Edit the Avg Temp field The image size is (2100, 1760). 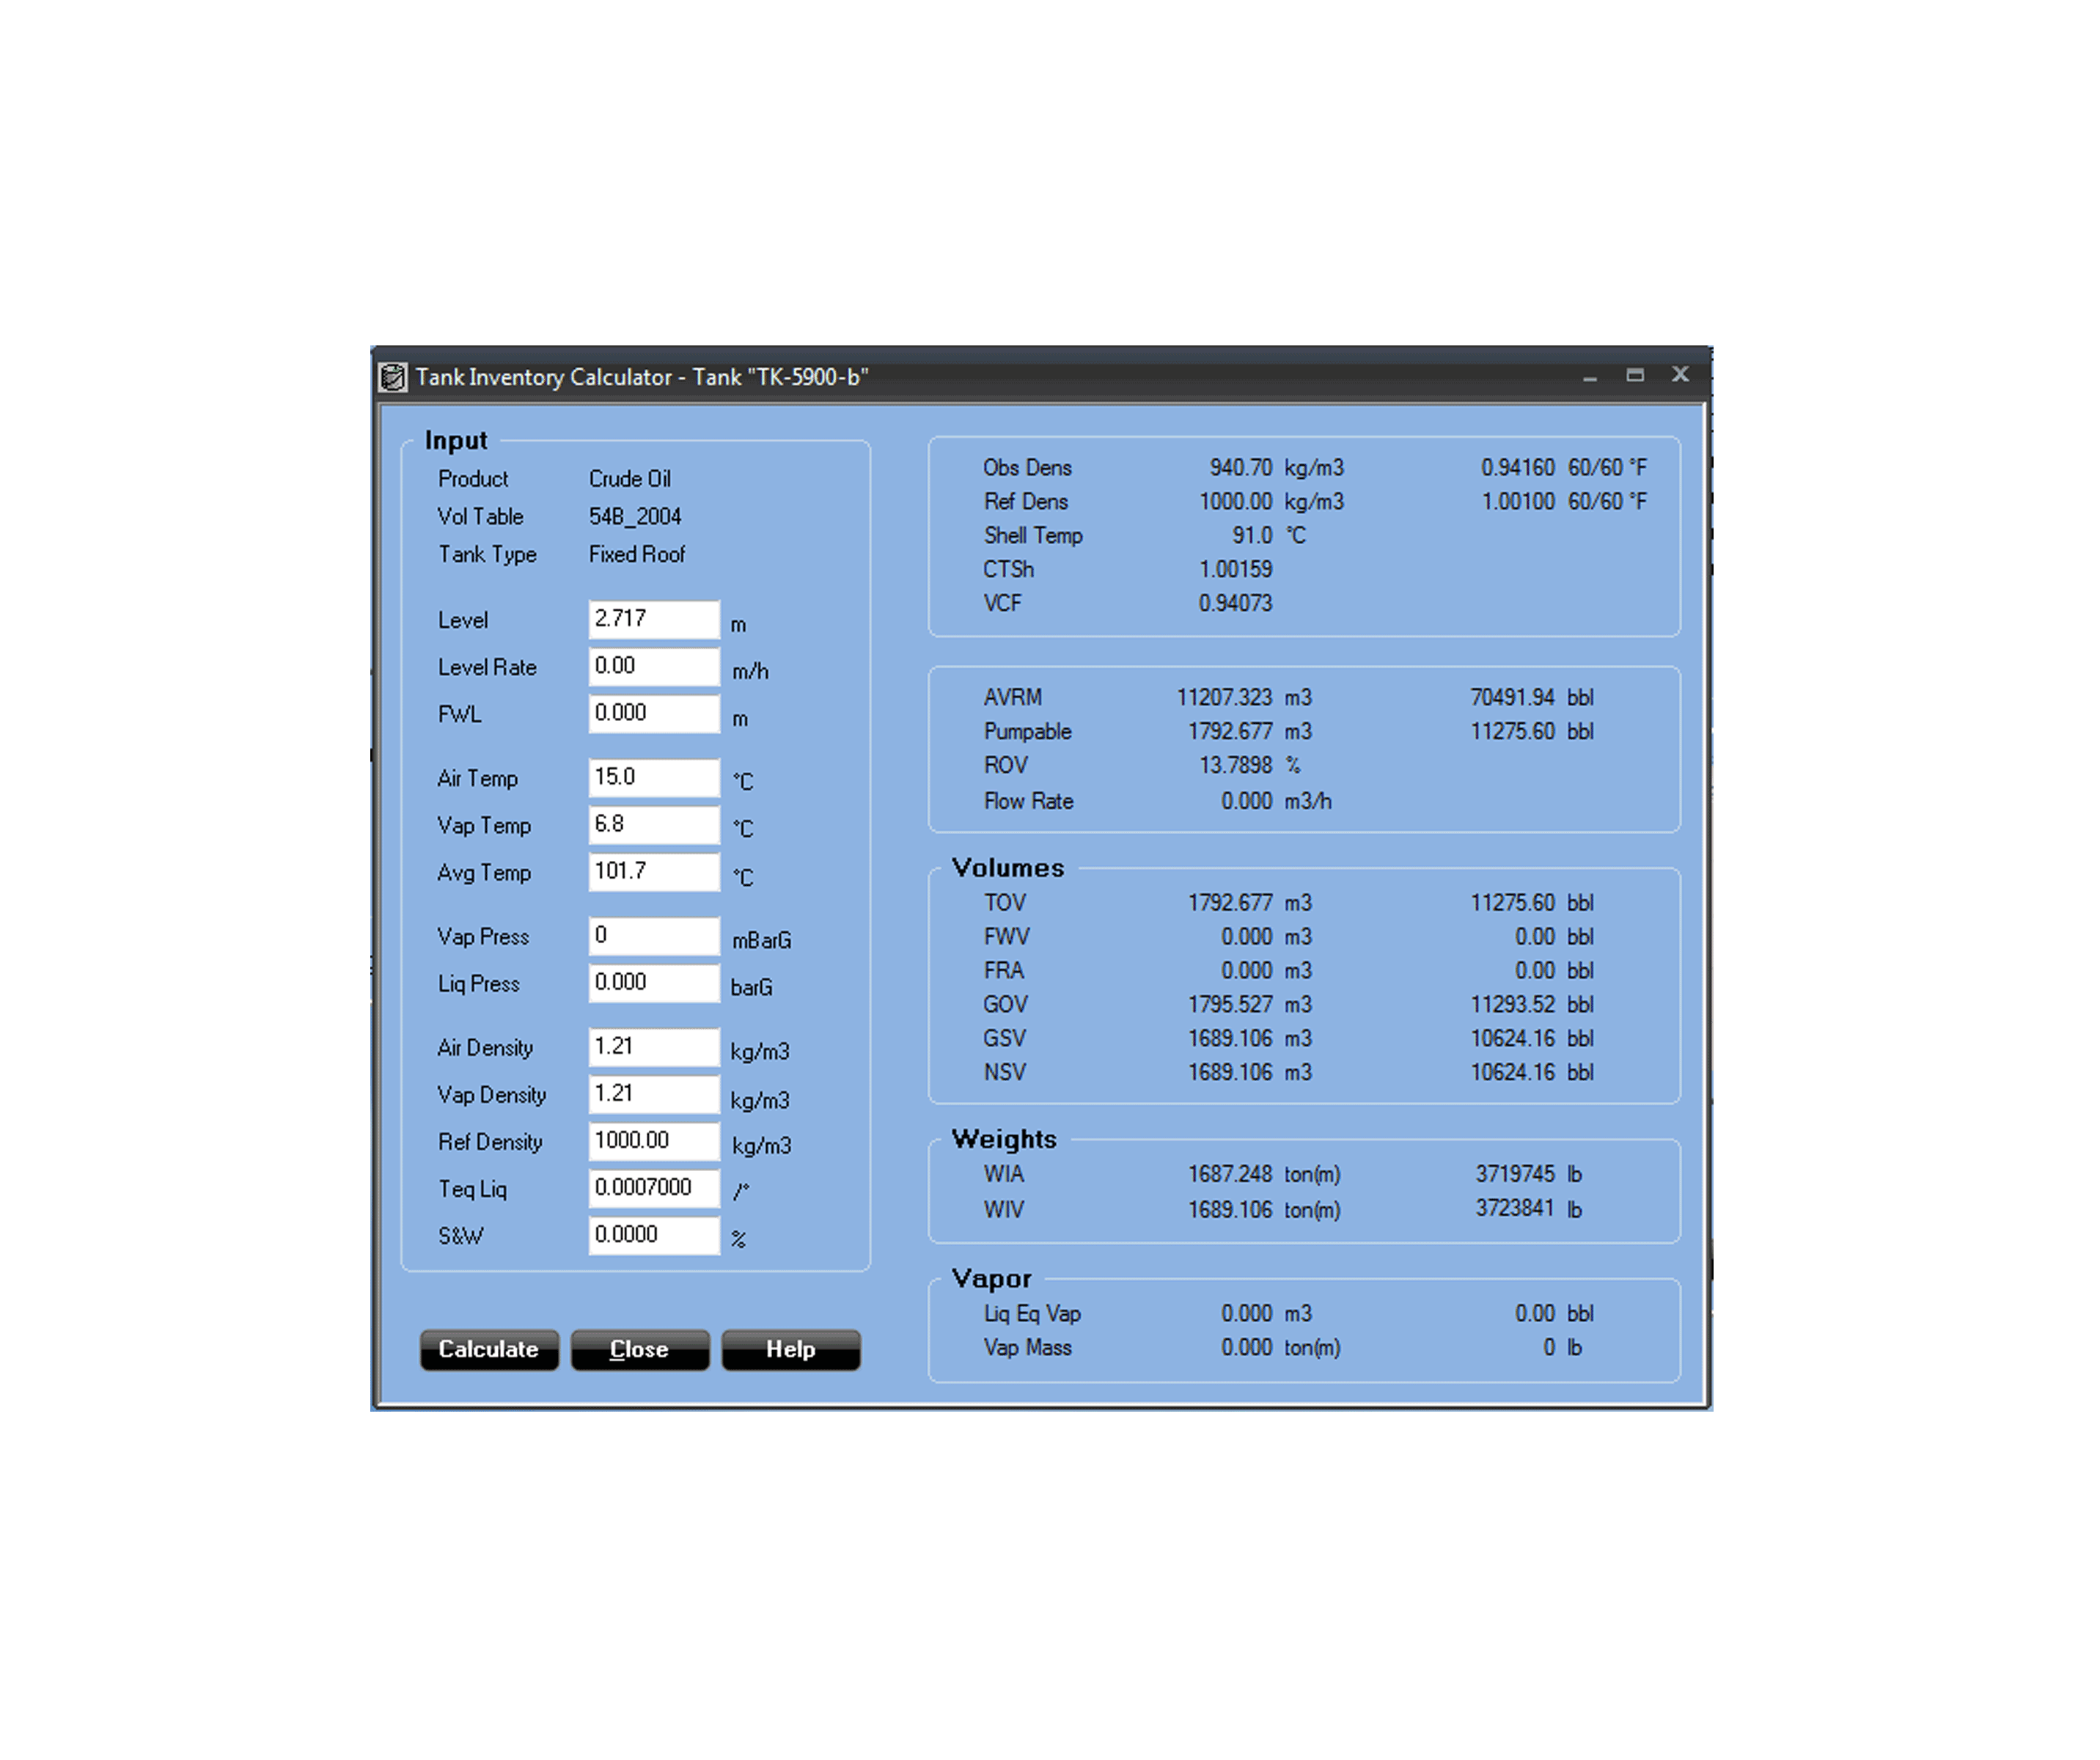(x=653, y=871)
